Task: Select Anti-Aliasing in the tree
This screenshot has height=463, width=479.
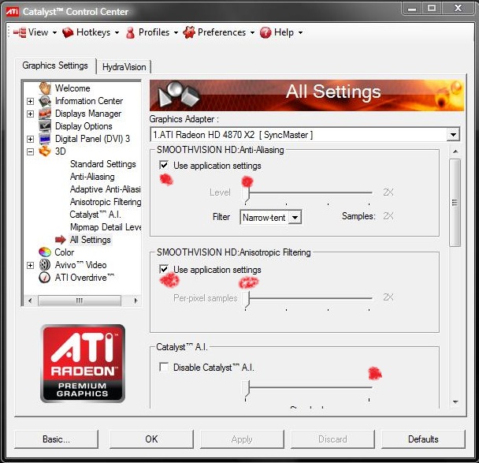Action: tap(92, 177)
